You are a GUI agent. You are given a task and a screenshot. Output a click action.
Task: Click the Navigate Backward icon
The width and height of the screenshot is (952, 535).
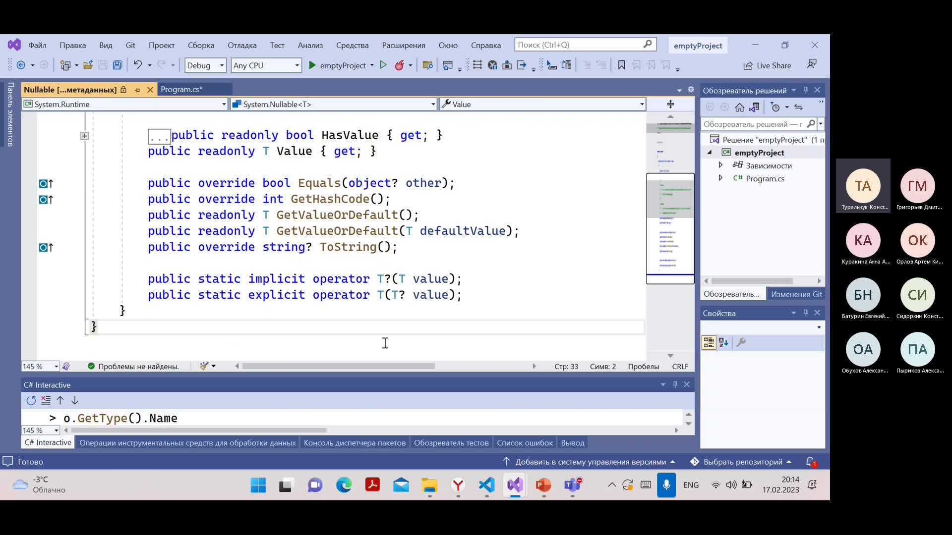point(21,65)
